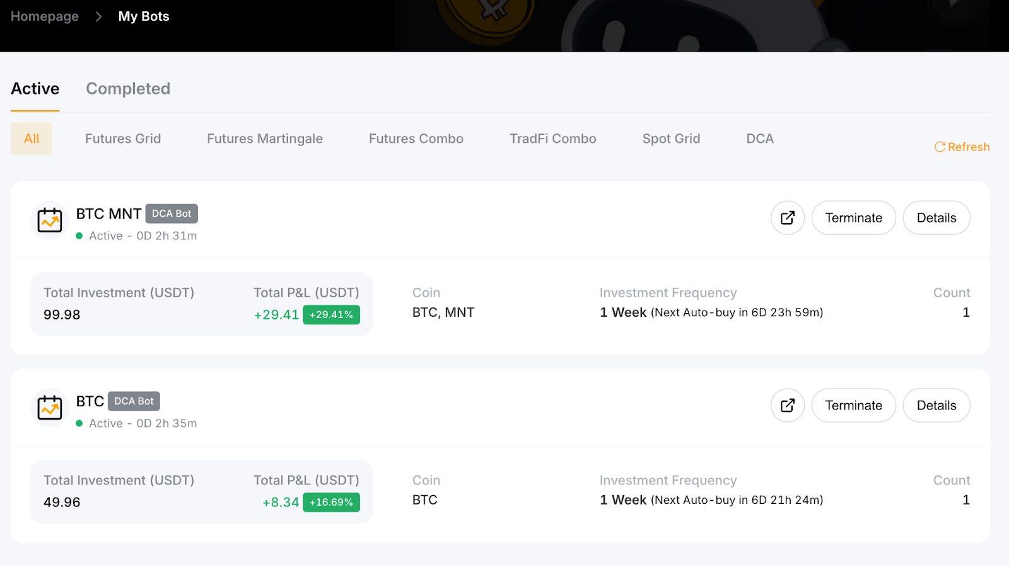
Task: Click the +16.69% P&L badge
Action: [331, 502]
